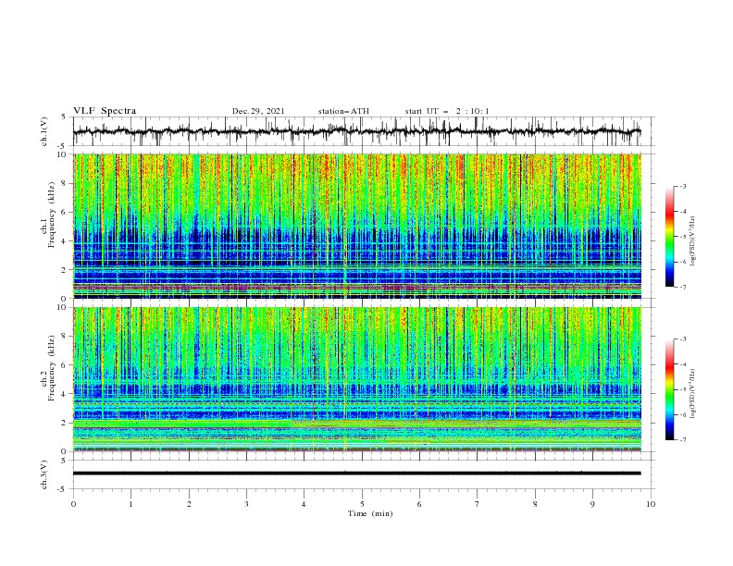Image resolution: width=733 pixels, height=566 pixels.
Task: Click the ch.1 voltage waveform trace
Action: [357, 131]
